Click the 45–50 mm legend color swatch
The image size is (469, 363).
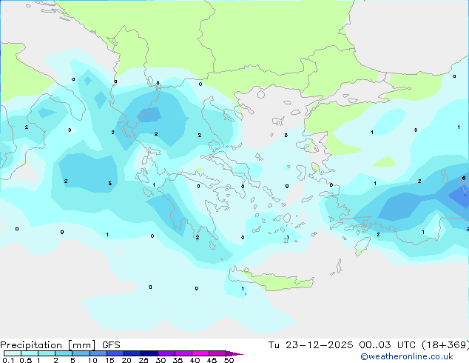217,353
